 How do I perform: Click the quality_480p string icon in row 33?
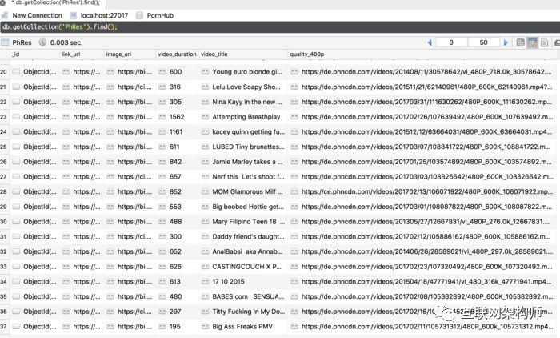click(294, 267)
